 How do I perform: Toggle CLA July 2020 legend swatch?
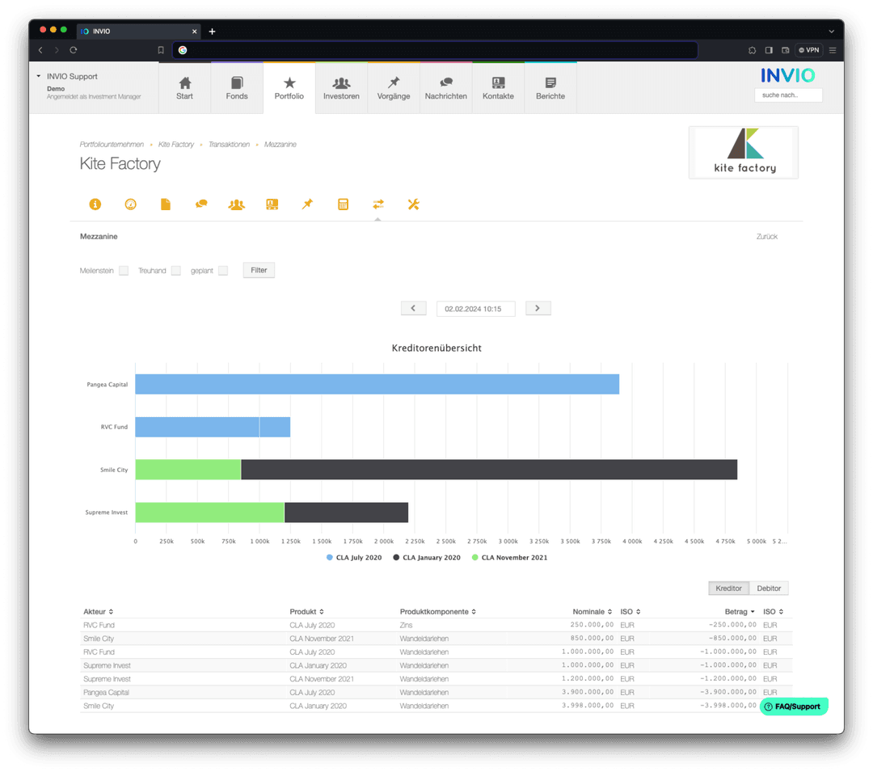330,558
